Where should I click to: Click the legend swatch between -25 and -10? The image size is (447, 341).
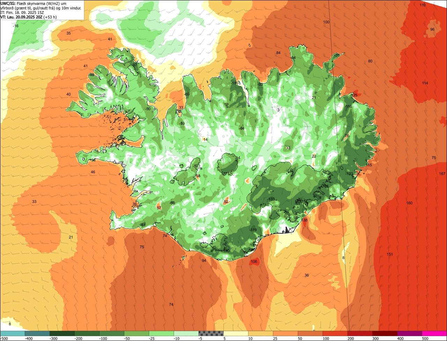161,333
